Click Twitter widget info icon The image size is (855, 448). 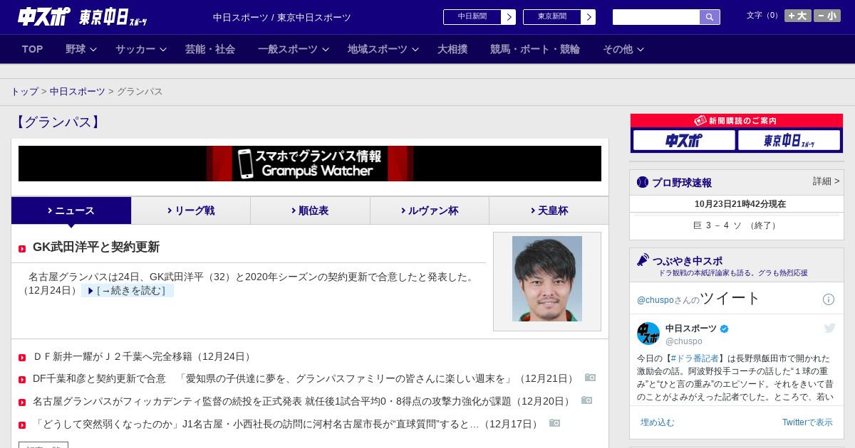point(829,299)
